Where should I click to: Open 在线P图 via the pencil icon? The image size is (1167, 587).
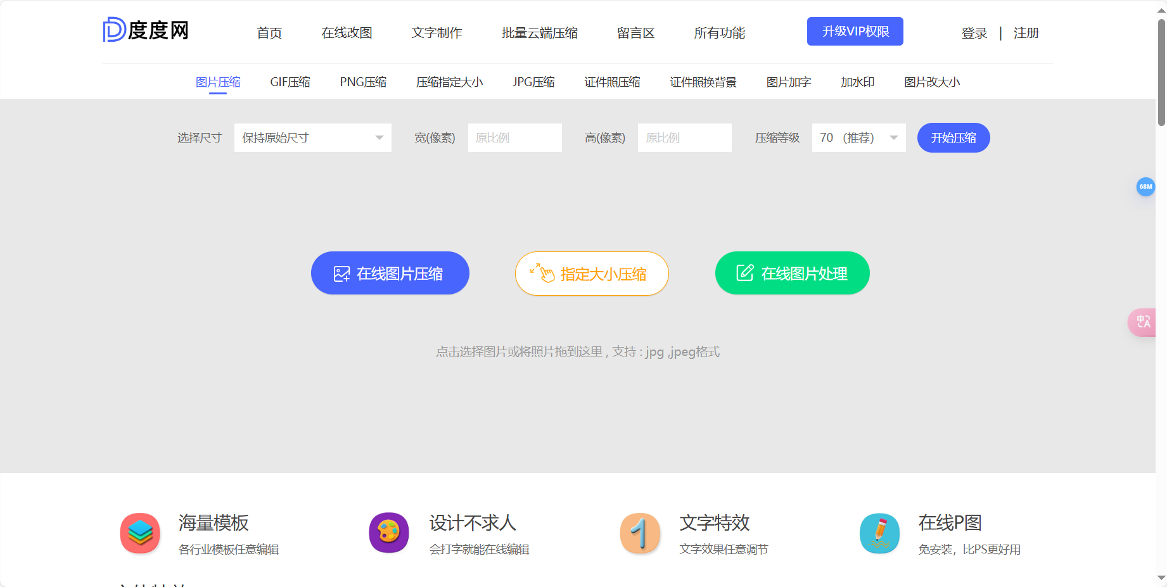pos(879,533)
